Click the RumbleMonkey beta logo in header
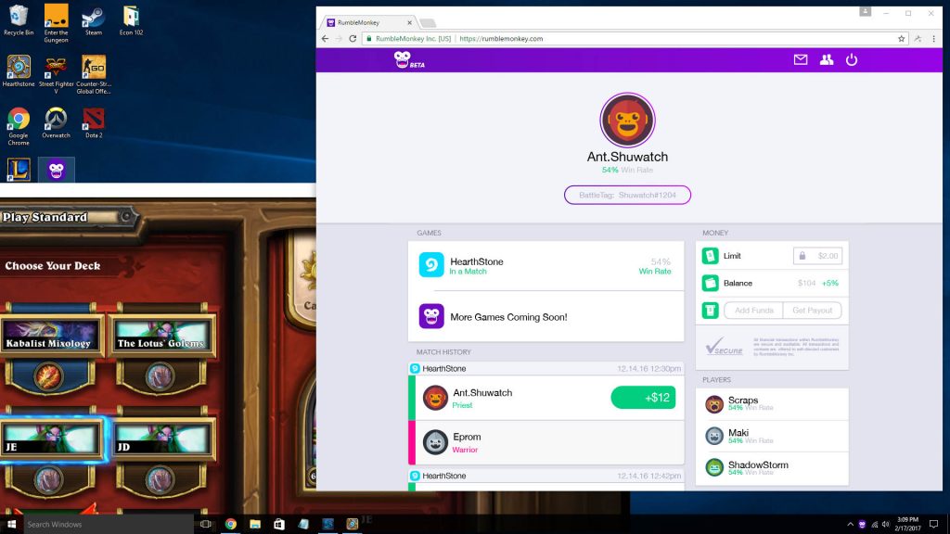Screen dimensions: 950x534 coord(409,60)
